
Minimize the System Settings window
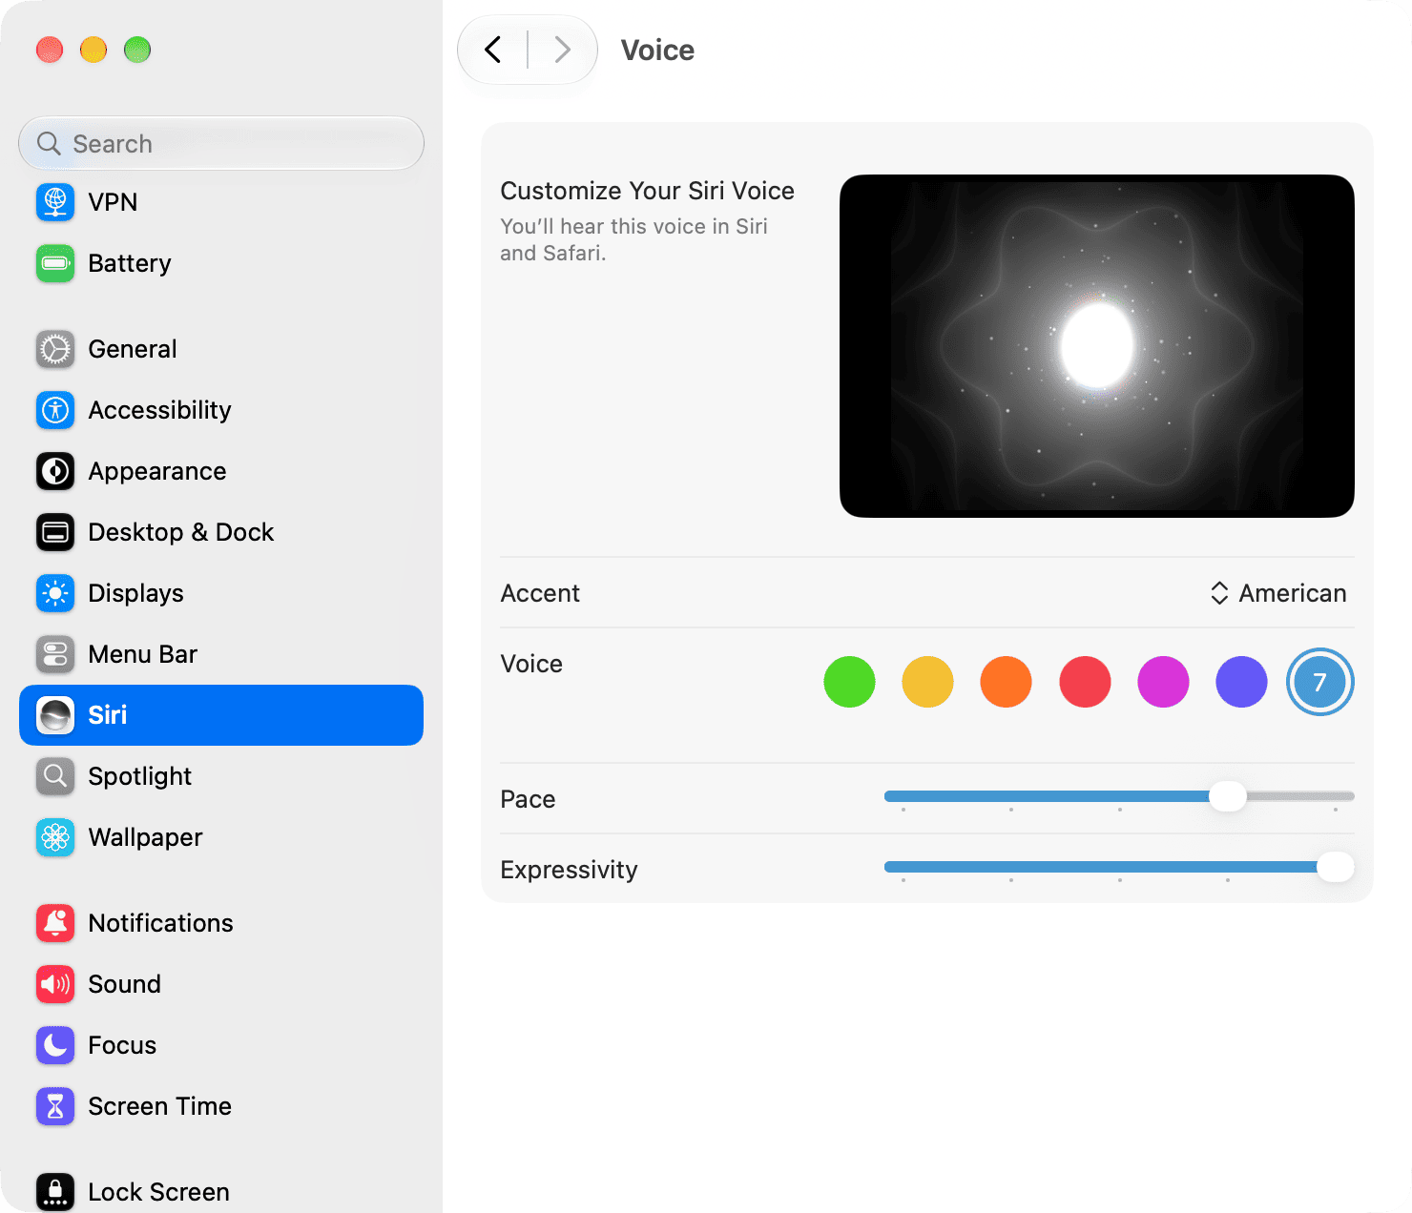point(93,50)
